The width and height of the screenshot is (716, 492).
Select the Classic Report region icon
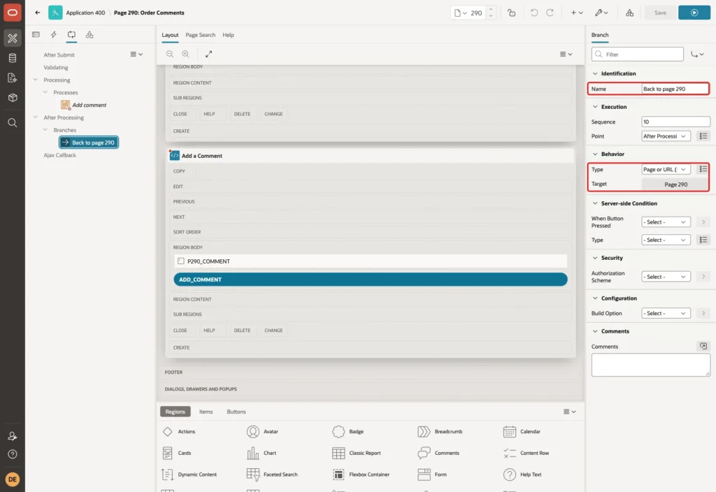[338, 453]
